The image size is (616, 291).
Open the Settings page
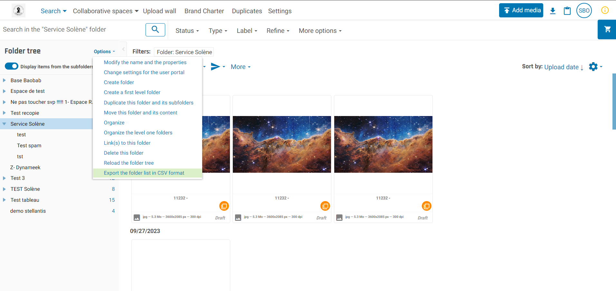(280, 11)
